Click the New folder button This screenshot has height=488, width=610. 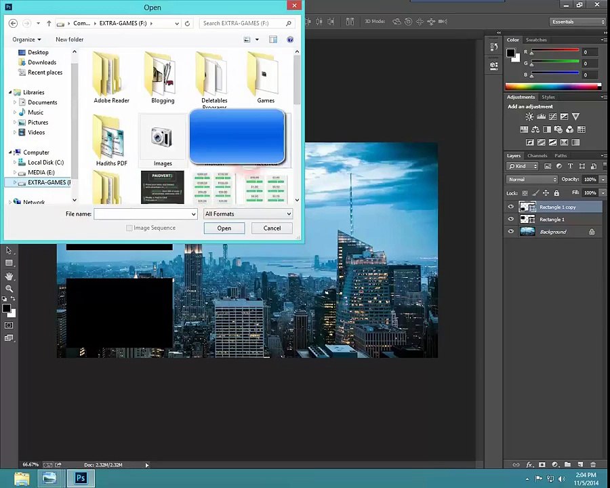coord(69,39)
